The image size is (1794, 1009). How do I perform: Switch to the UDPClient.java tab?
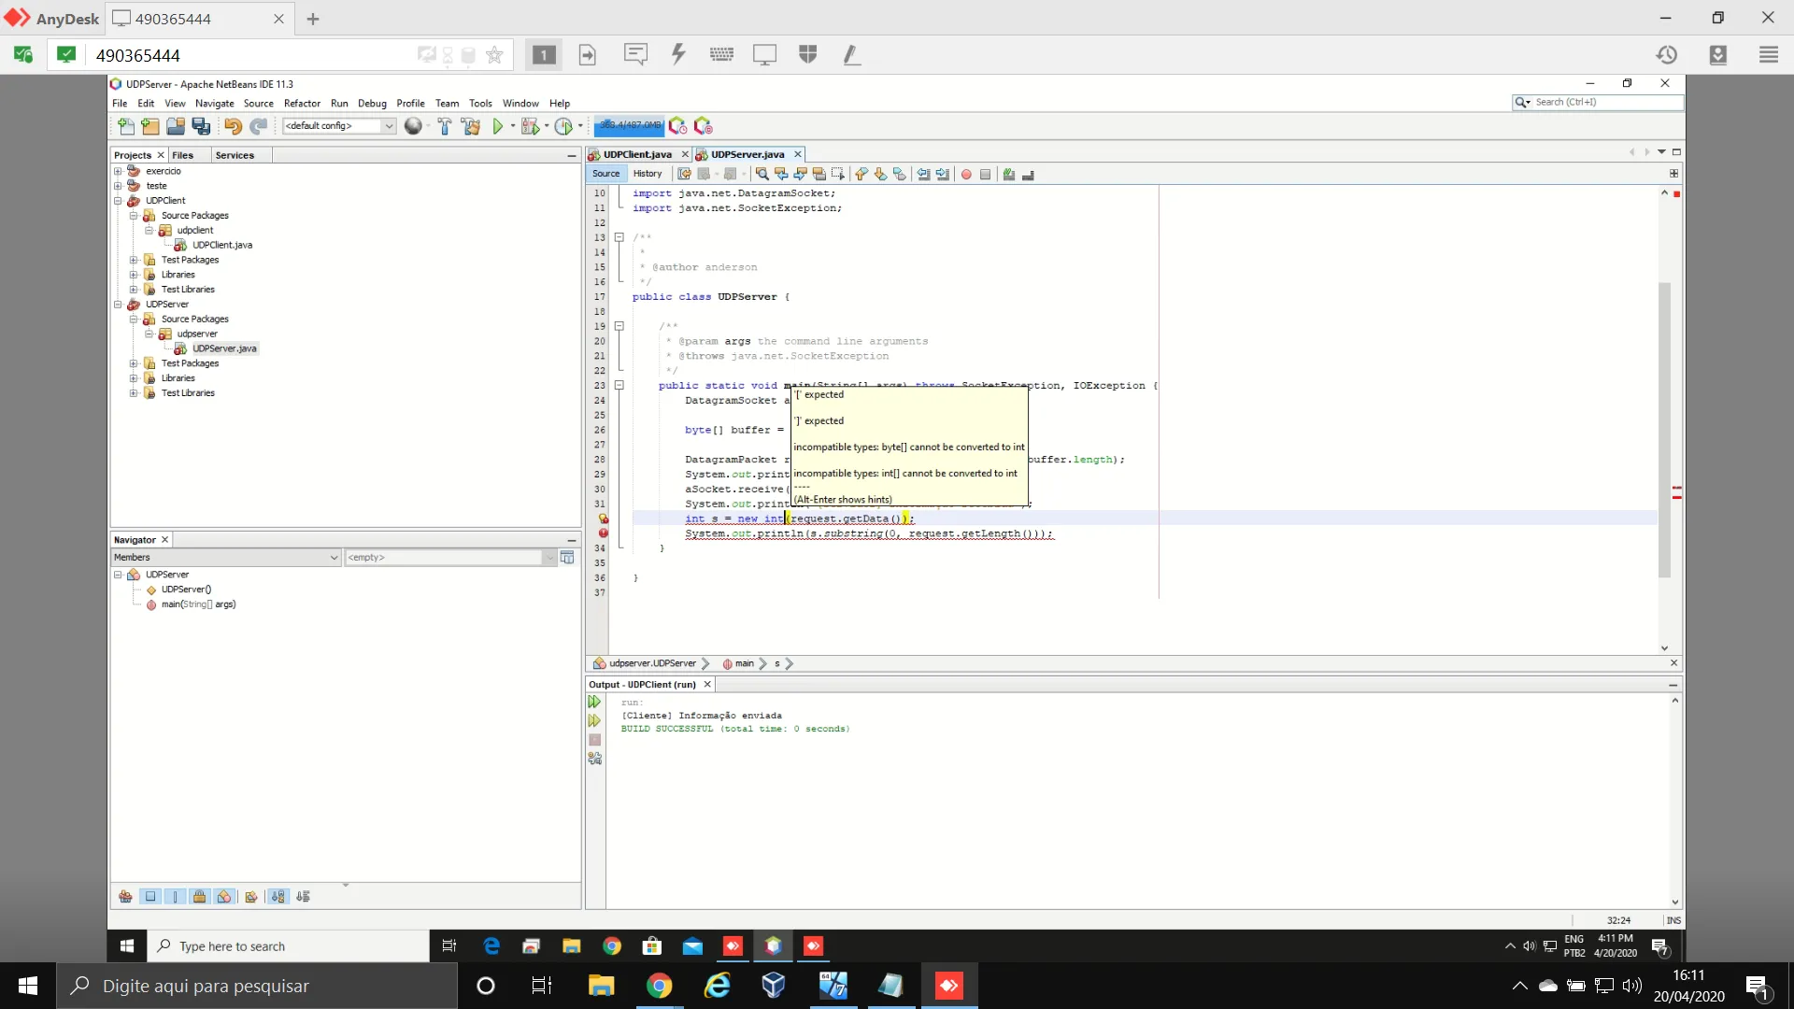[x=637, y=155]
